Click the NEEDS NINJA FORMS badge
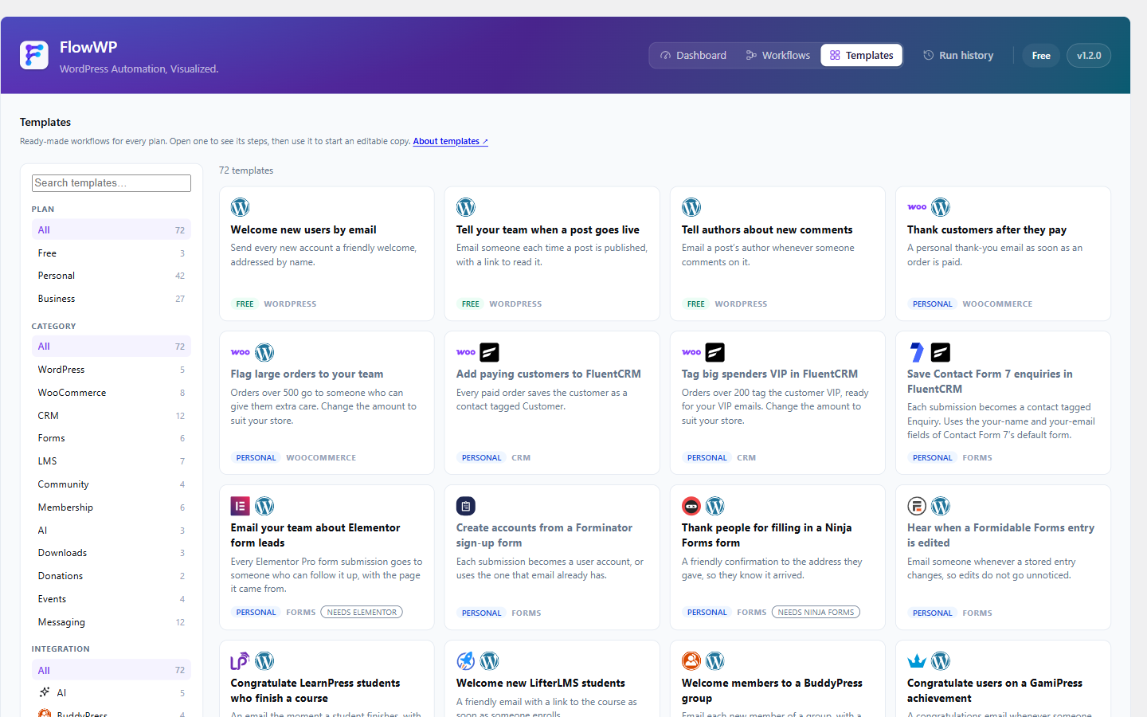Viewport: 1147px width, 717px height. coord(816,612)
